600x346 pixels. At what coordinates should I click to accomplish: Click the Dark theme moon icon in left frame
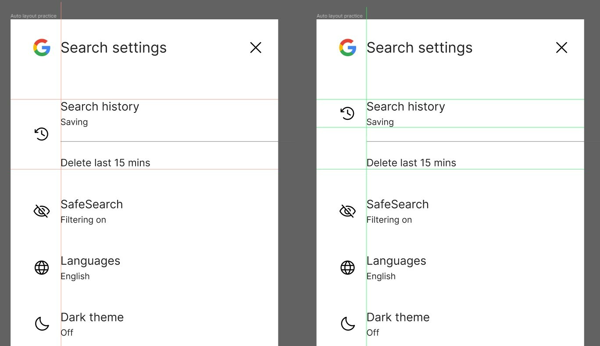pyautogui.click(x=42, y=324)
